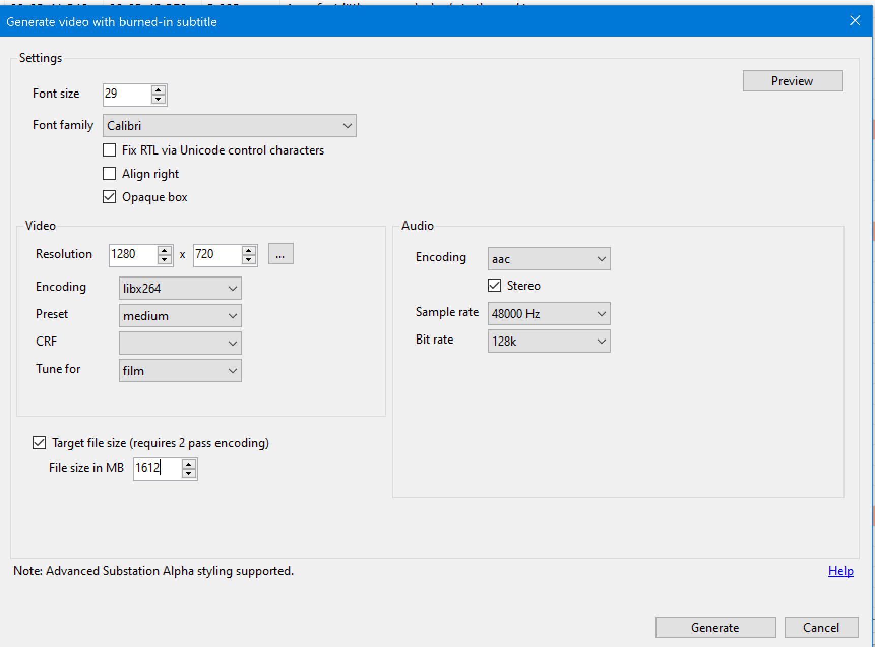Click the Generate button
This screenshot has height=647, width=875.
tap(715, 628)
